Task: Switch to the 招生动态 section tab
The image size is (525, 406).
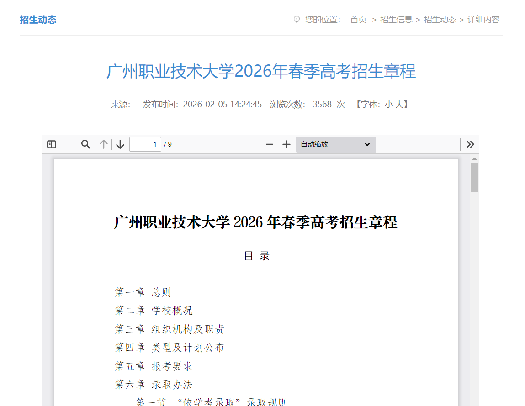Action: pyautogui.click(x=37, y=20)
